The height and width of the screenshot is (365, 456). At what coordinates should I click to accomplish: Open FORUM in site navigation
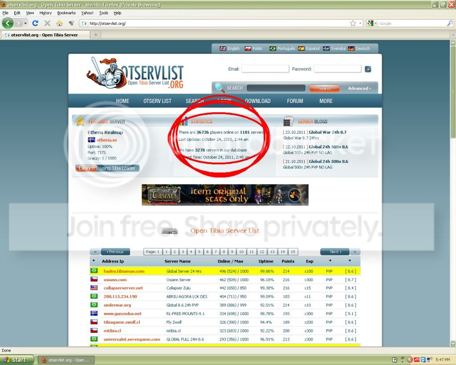(295, 101)
